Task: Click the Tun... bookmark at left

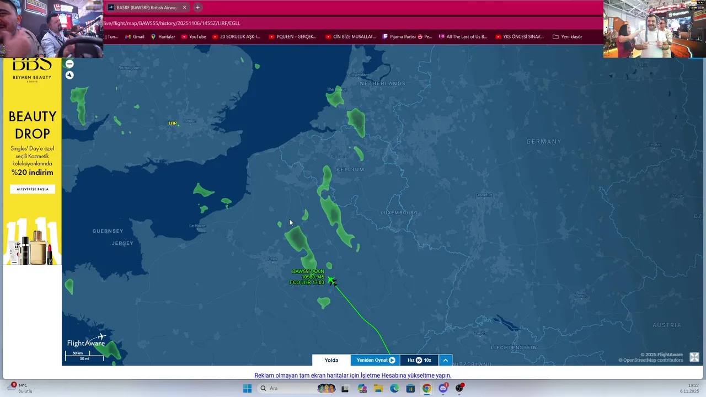Action: 112,37
